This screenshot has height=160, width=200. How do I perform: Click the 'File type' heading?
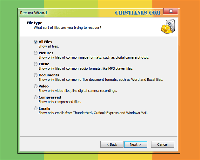(35, 23)
